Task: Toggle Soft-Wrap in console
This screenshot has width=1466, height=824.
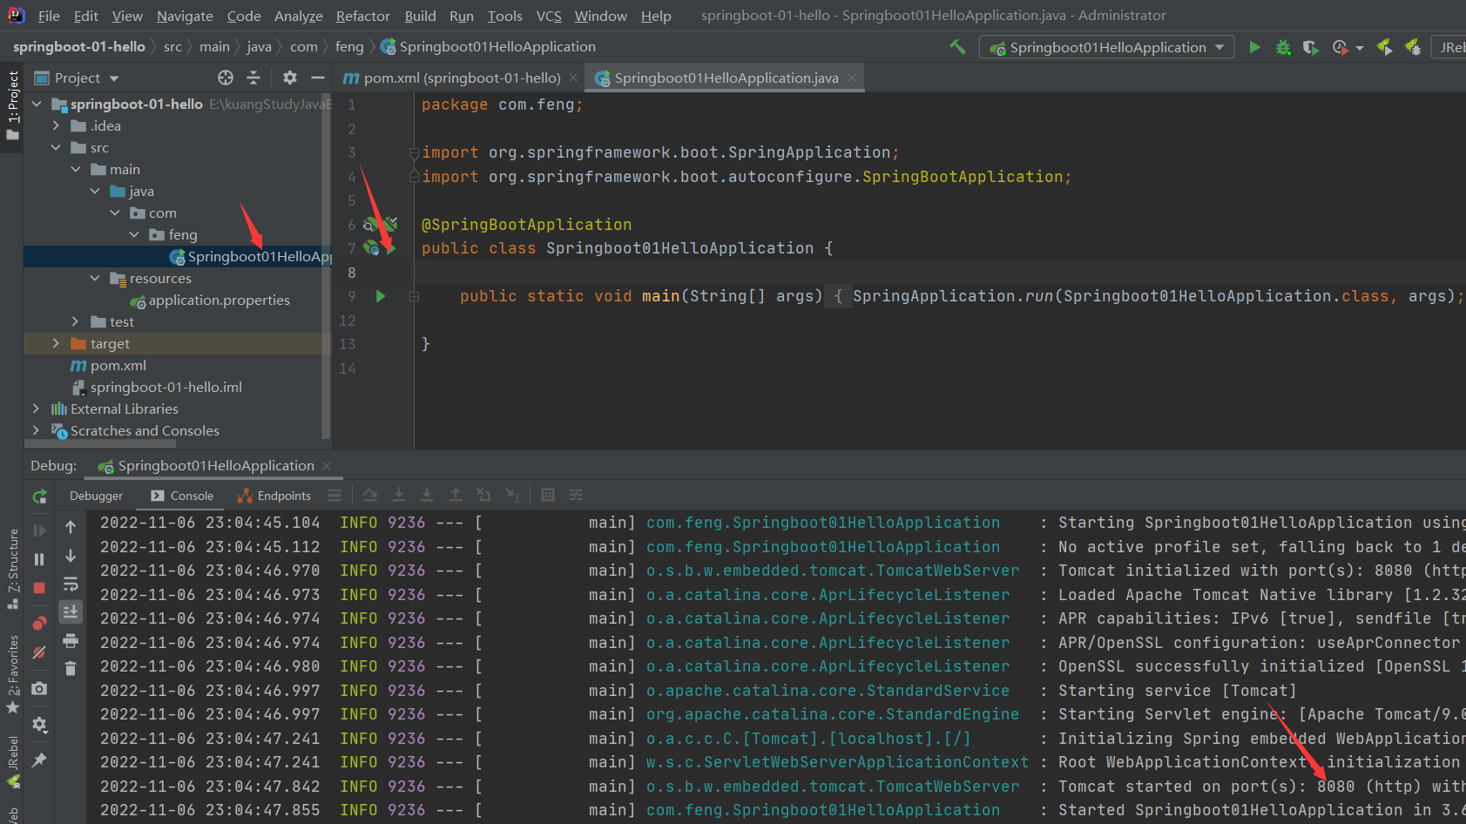Action: click(71, 584)
